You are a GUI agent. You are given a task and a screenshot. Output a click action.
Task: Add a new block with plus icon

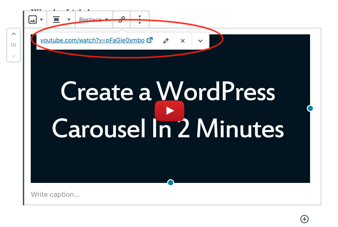[304, 219]
